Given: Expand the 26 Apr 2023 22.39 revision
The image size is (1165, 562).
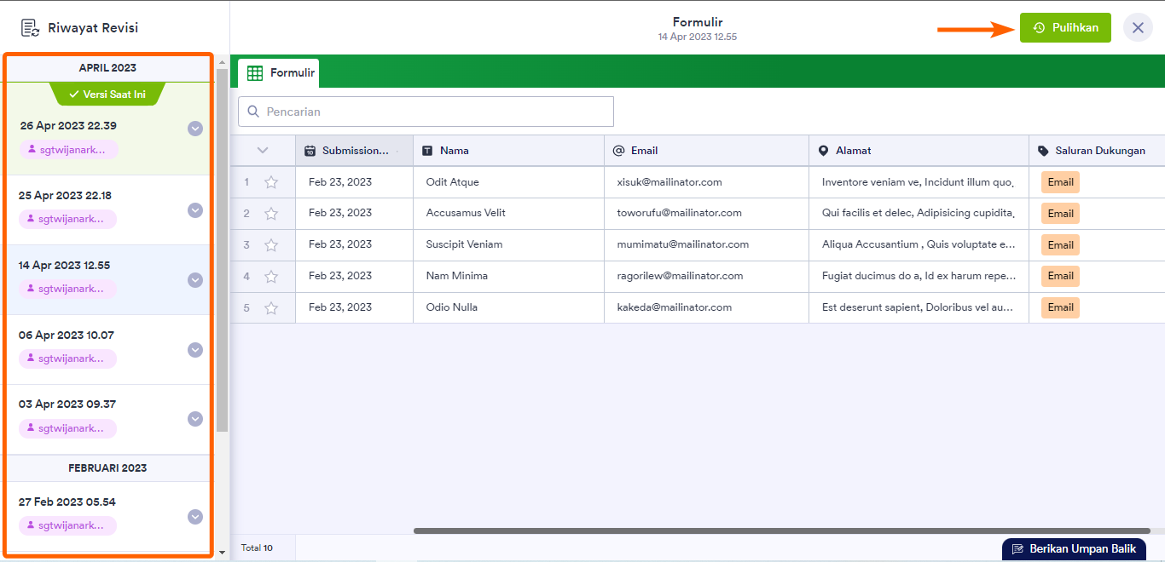Looking at the screenshot, I should (x=195, y=129).
